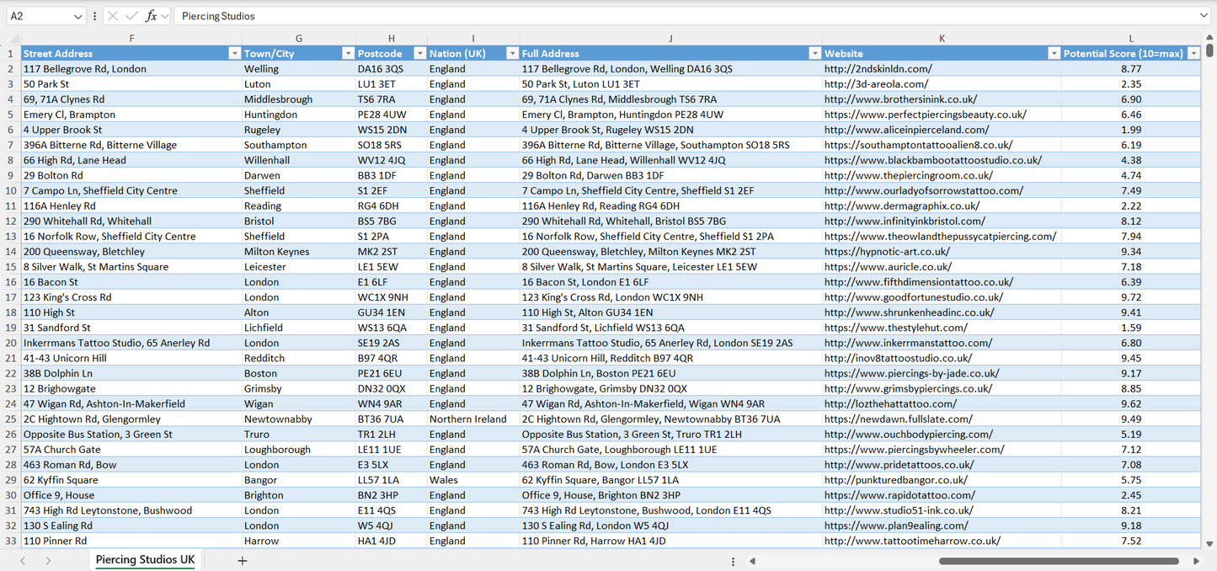Open the Name Box dropdown arrow
This screenshot has height=571, width=1217.
point(78,16)
